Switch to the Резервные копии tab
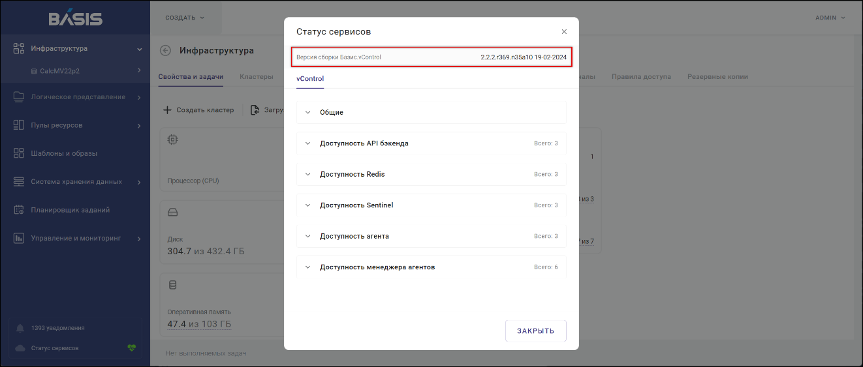This screenshot has height=367, width=863. coord(717,77)
